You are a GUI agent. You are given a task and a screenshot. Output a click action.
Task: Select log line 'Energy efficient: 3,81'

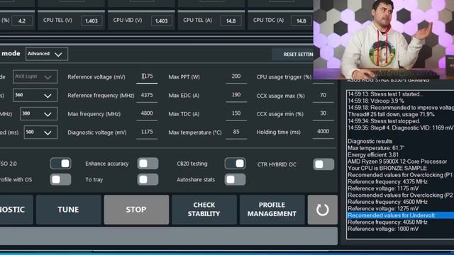tap(373, 154)
